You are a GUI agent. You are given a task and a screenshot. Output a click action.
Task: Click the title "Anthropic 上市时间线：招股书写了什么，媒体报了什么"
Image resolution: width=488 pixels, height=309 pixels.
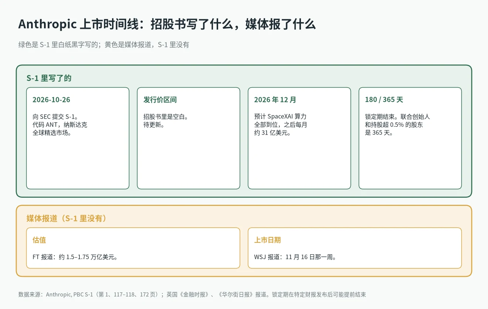[167, 24]
